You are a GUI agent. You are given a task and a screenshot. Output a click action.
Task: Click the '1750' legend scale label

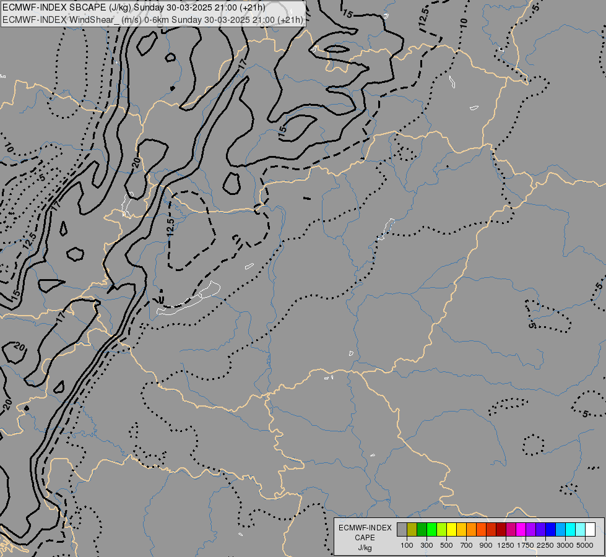point(526,545)
